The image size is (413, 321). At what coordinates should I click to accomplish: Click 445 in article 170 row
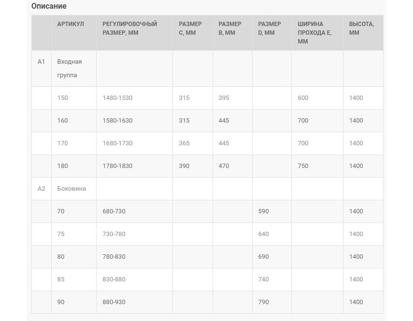point(224,143)
